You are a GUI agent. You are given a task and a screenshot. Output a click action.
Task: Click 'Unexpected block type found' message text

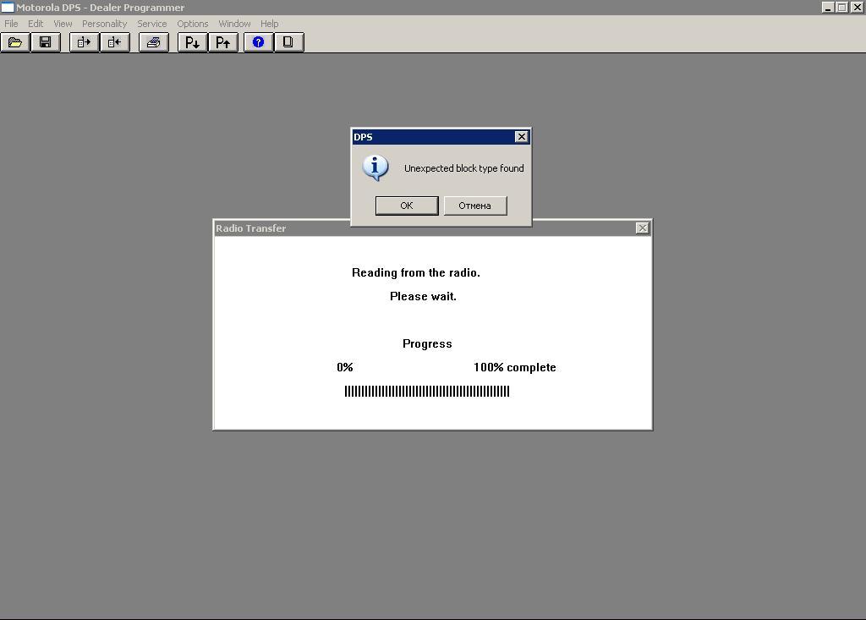click(464, 168)
